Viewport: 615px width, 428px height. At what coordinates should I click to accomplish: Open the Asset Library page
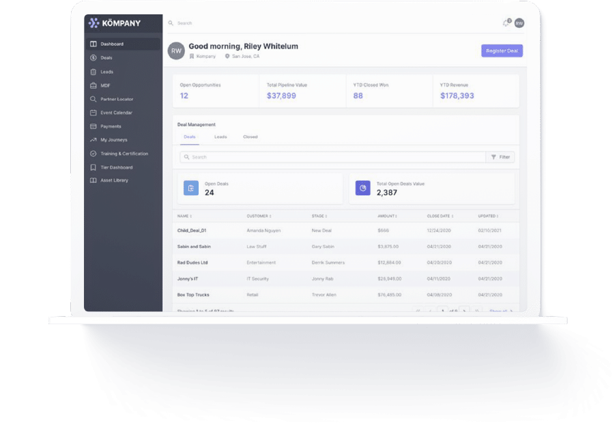[x=114, y=180]
